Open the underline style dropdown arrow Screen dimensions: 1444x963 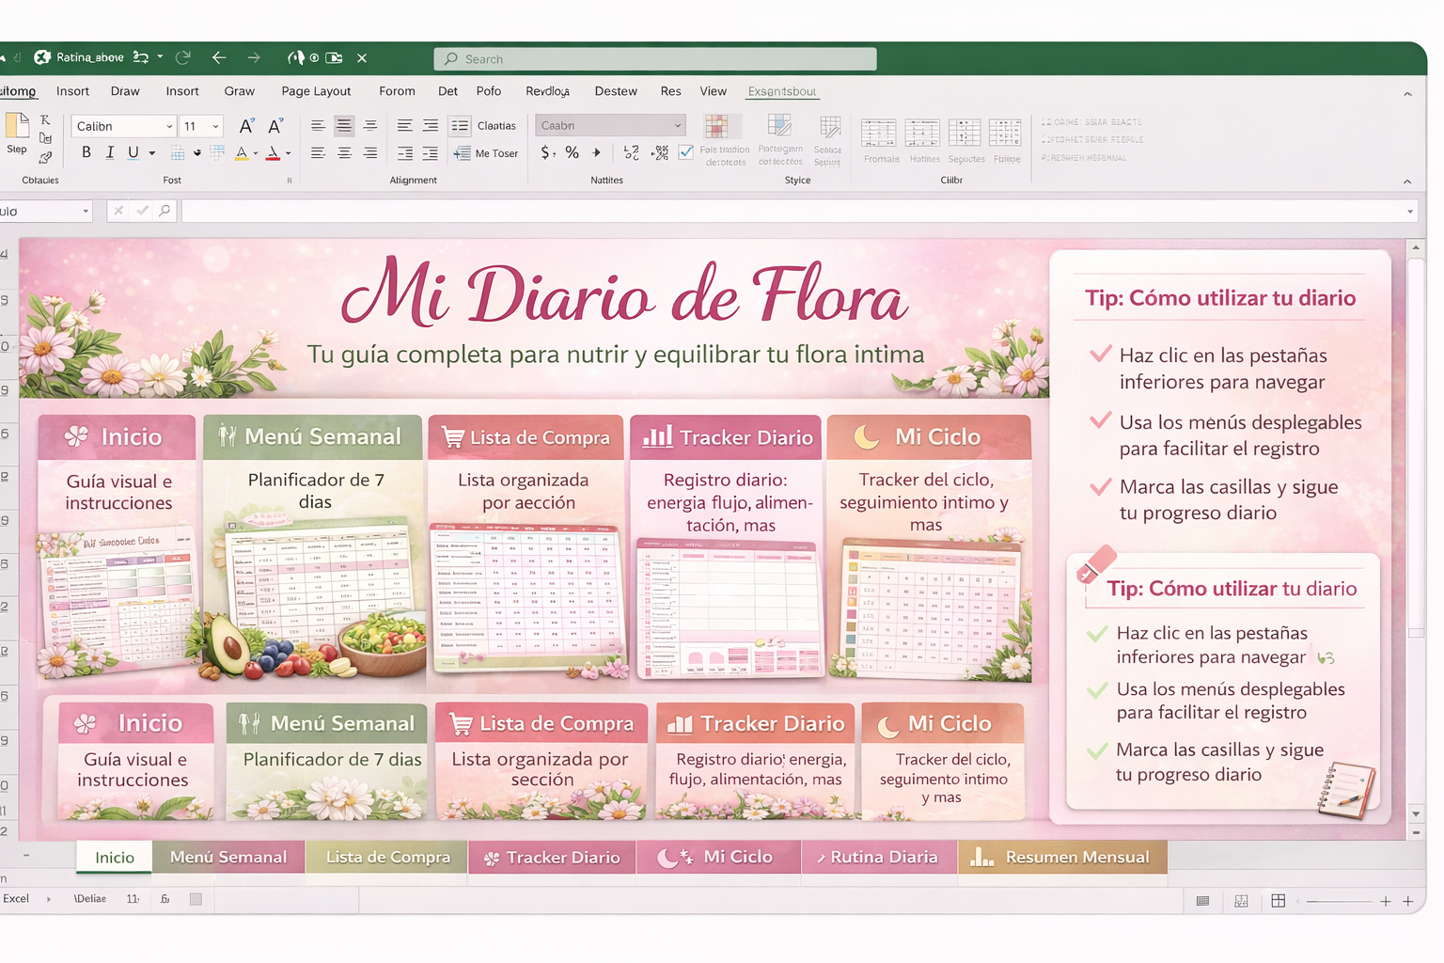coord(151,152)
